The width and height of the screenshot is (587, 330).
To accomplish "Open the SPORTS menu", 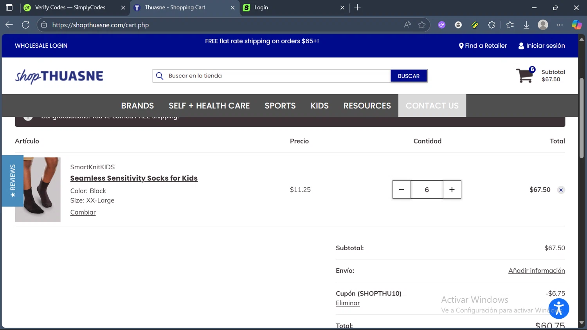I will click(x=280, y=106).
